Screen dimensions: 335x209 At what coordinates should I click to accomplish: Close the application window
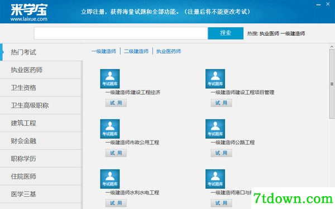(328, 4)
